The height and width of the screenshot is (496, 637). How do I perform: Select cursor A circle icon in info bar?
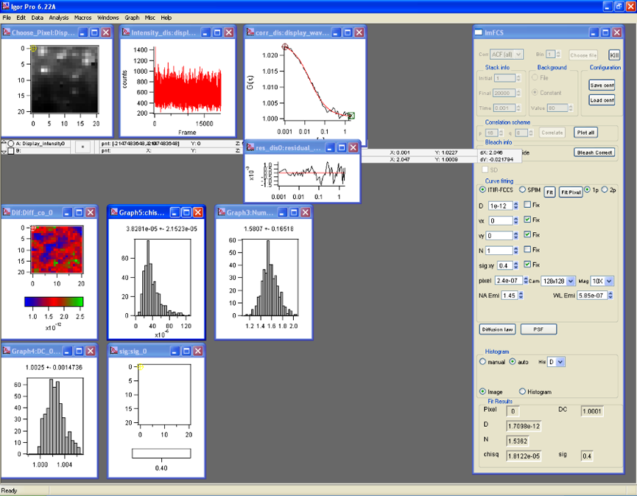tap(11, 144)
